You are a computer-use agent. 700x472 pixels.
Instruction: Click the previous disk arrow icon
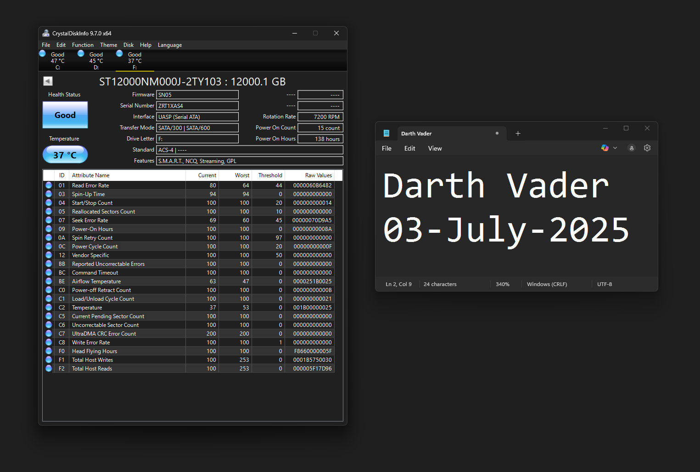click(x=48, y=81)
